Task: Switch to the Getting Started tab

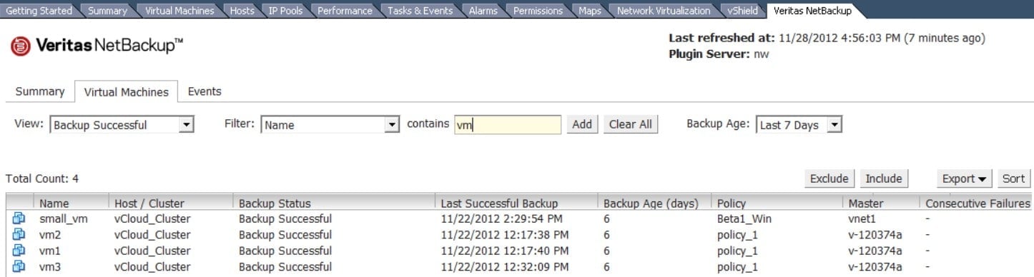Action: coord(39,11)
